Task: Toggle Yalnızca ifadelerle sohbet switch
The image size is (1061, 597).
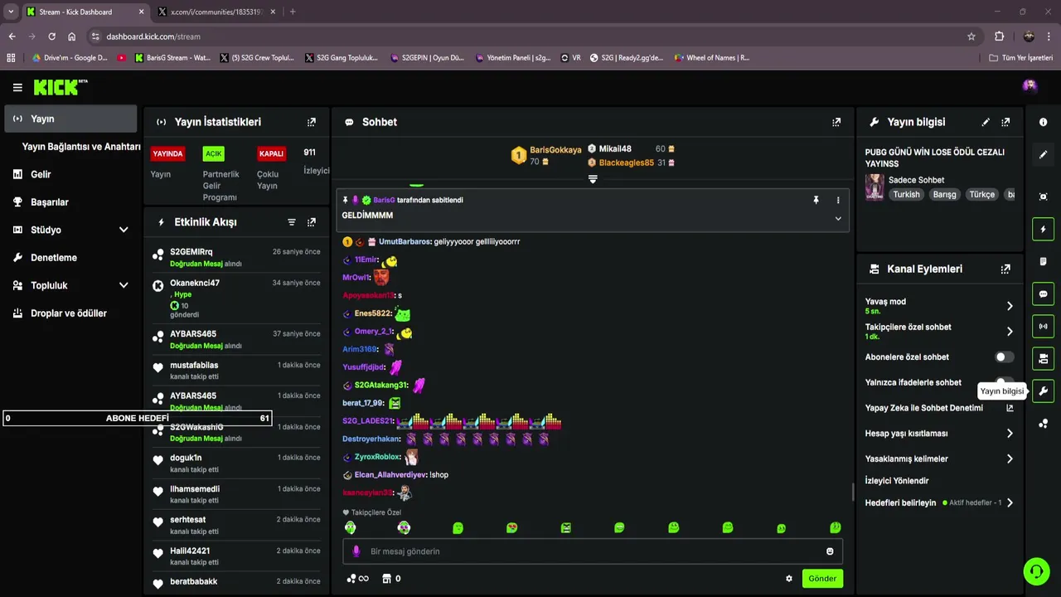Action: point(1004,382)
